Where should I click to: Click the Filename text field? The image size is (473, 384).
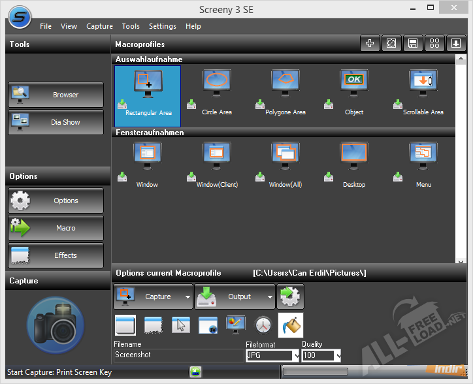[178, 356]
